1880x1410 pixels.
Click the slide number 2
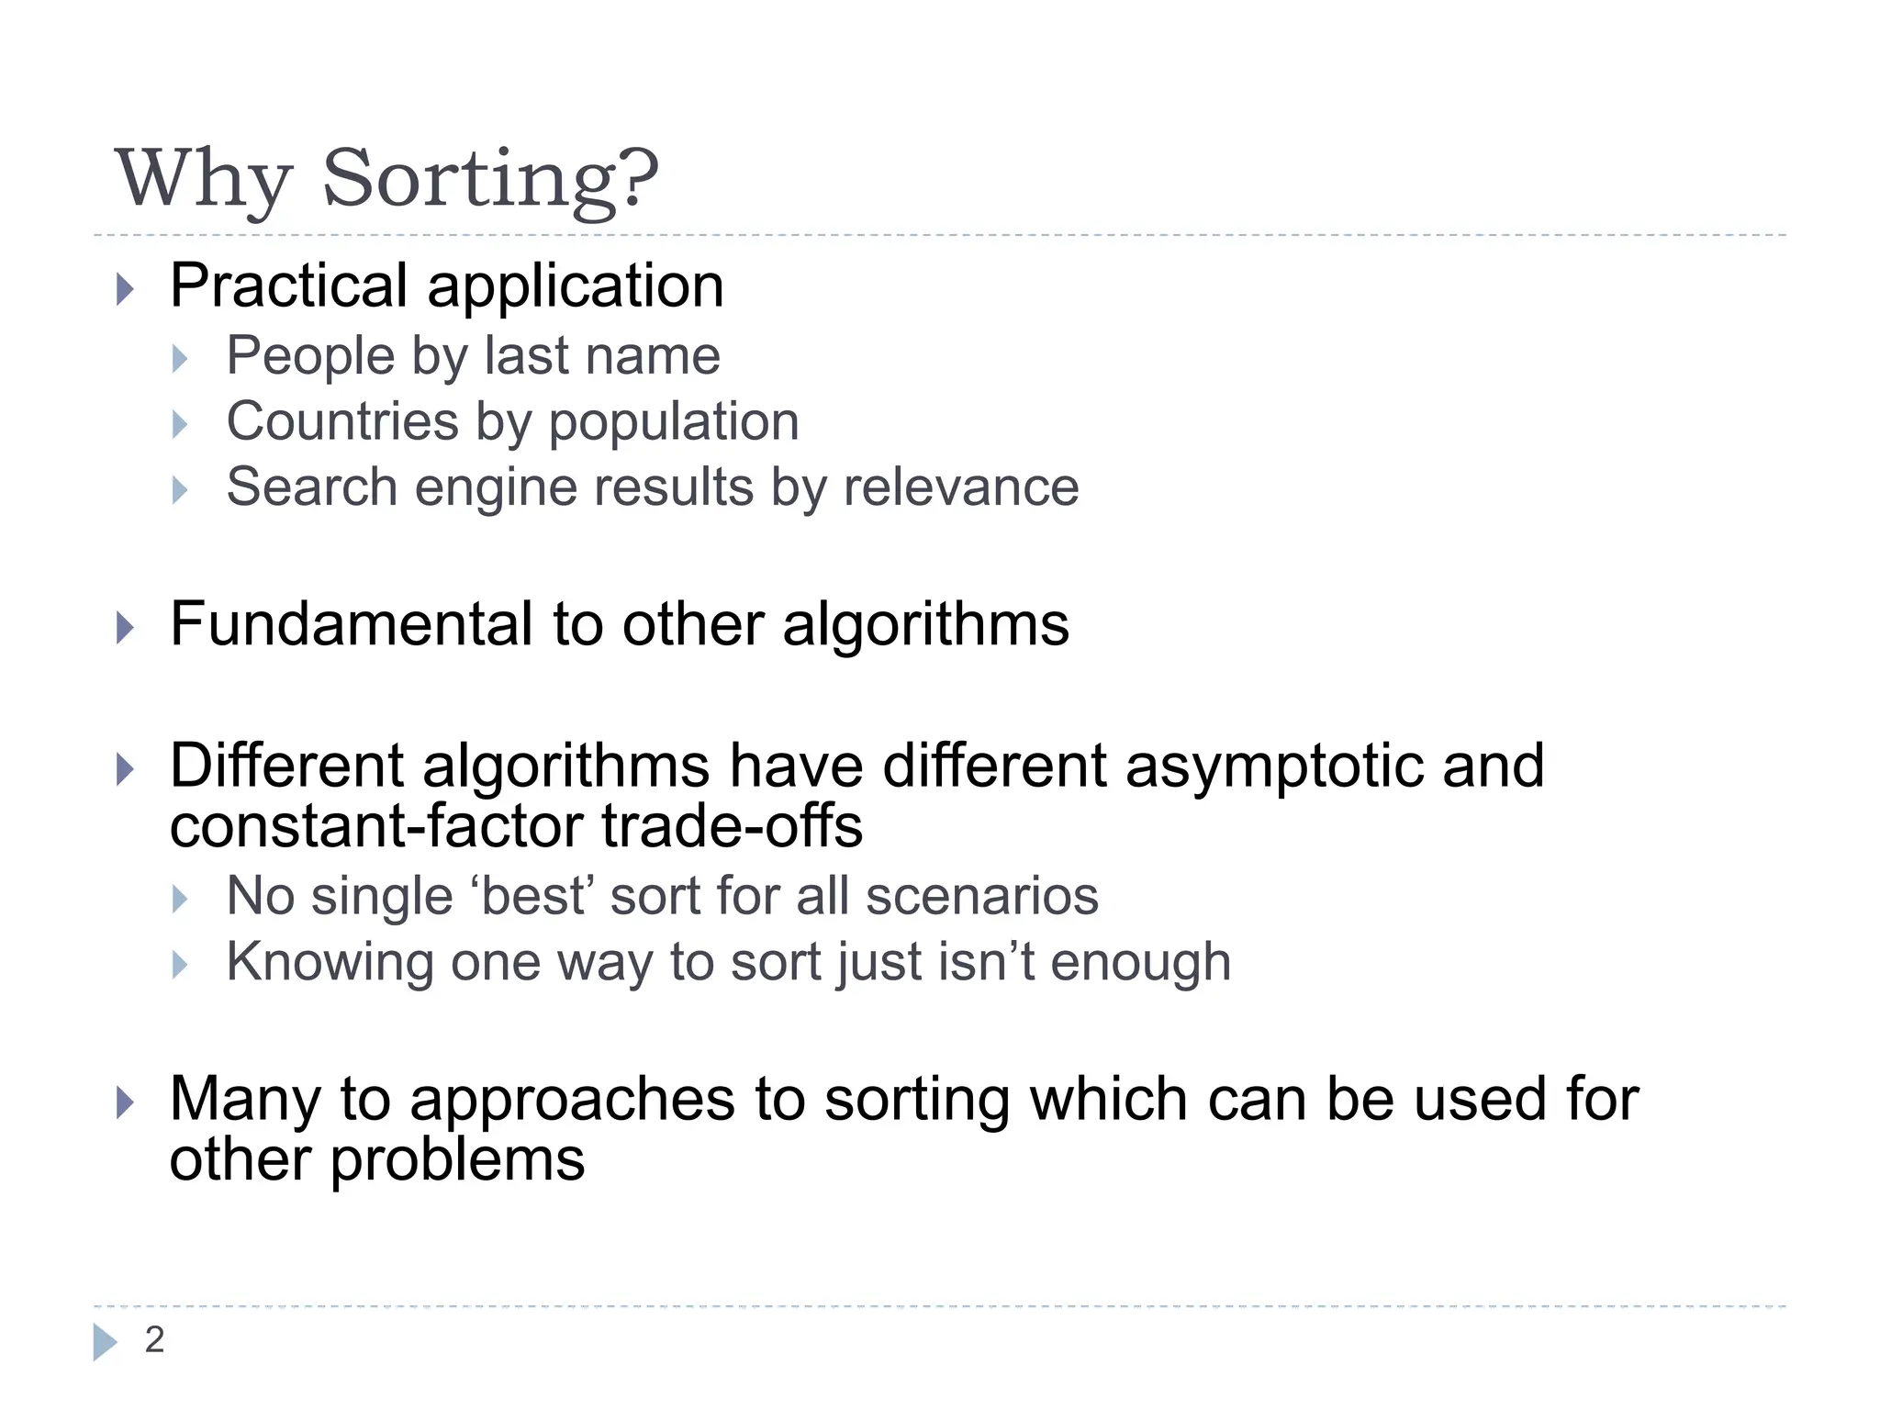click(x=154, y=1340)
